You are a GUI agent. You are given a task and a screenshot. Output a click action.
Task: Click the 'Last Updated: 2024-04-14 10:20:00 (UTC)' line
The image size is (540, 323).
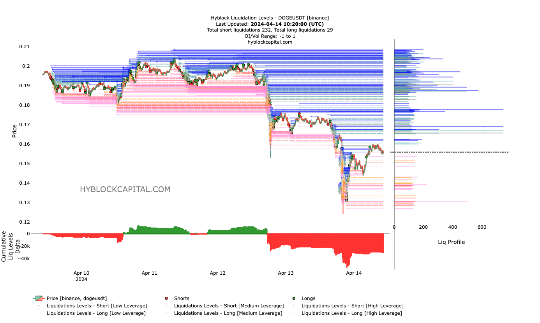(270, 24)
